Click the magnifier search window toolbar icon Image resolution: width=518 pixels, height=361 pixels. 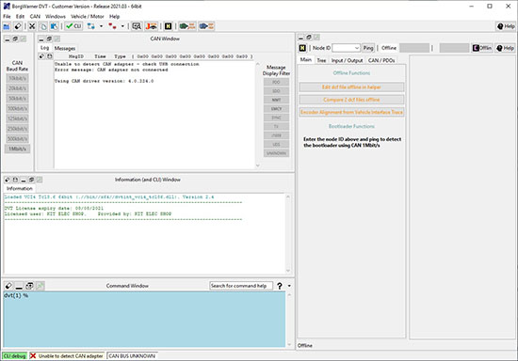point(137,26)
